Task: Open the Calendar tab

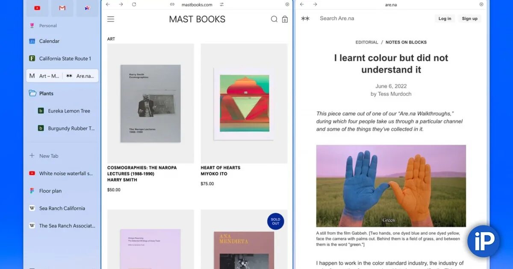Action: point(62,41)
